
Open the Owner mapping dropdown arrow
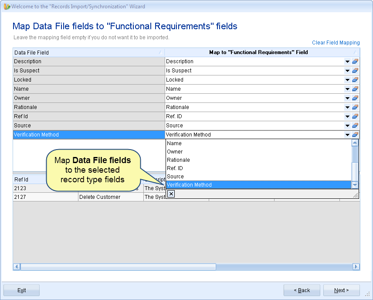click(347, 99)
